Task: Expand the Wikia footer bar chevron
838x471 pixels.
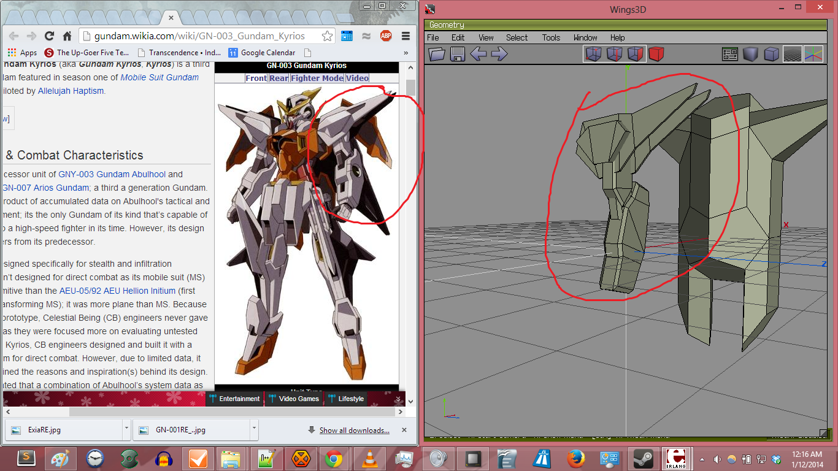Action: pos(398,399)
